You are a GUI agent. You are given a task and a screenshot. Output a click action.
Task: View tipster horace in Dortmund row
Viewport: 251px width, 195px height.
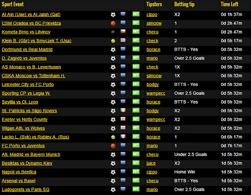(153, 49)
